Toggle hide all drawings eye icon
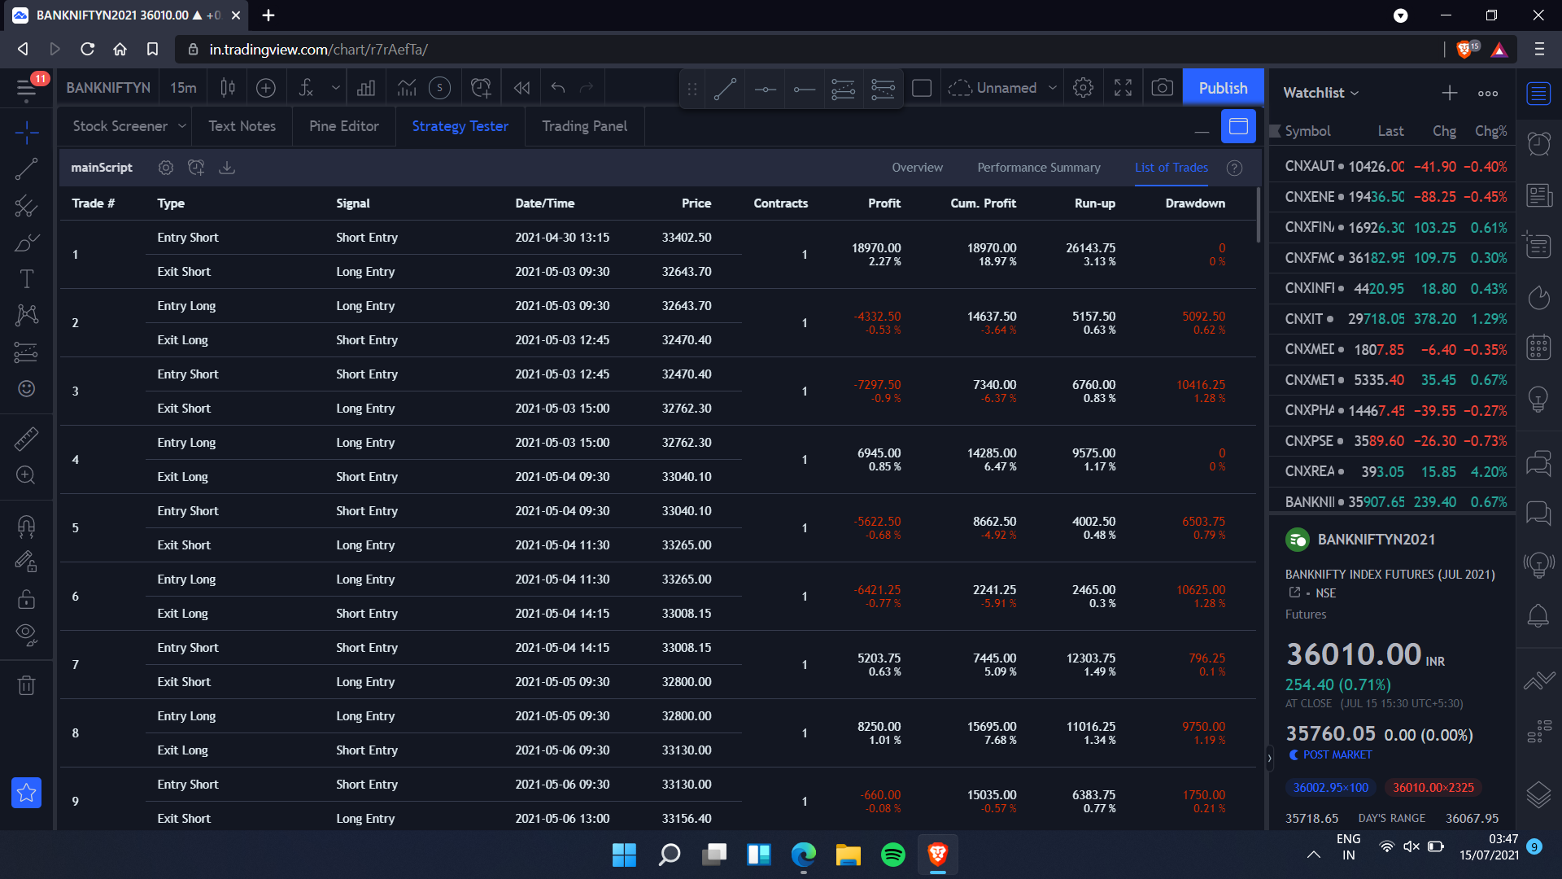This screenshot has width=1562, height=879. [x=26, y=635]
